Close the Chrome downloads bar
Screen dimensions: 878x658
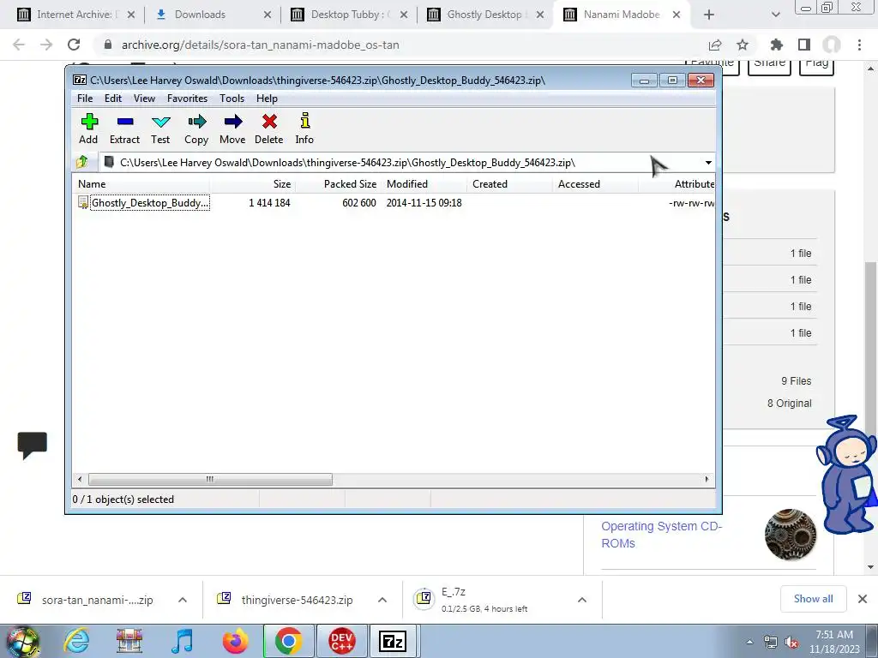pyautogui.click(x=863, y=599)
